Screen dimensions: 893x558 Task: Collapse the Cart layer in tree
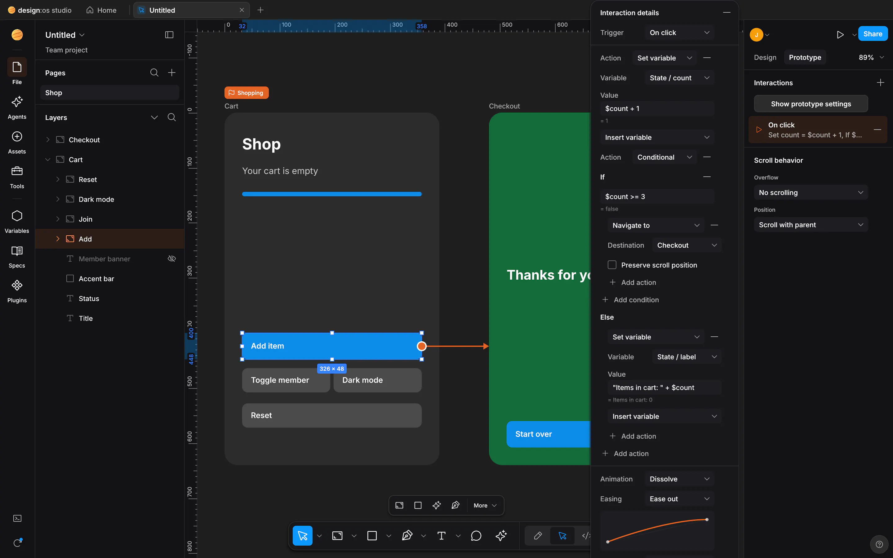(x=48, y=160)
